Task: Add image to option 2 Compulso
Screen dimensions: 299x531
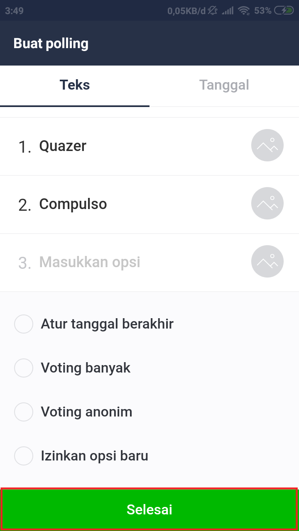Action: [267, 204]
